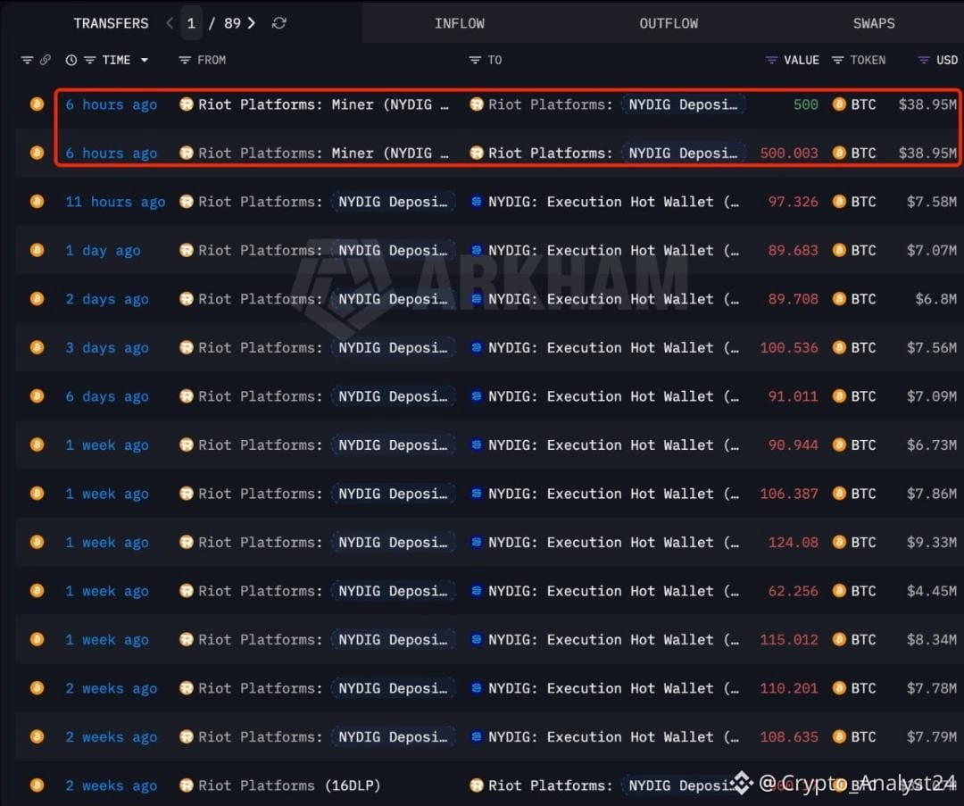Click Bitcoin chain icon on 1 day ago row
Image resolution: width=964 pixels, height=806 pixels.
pos(37,250)
